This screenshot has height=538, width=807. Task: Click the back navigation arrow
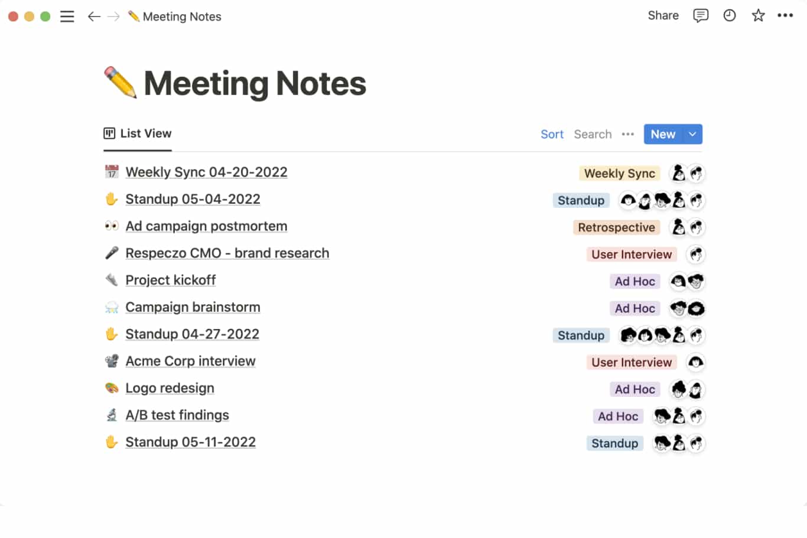[93, 17]
